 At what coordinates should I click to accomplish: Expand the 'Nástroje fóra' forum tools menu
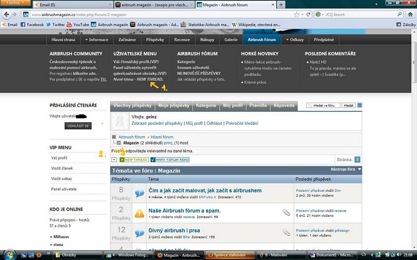pyautogui.click(x=346, y=170)
